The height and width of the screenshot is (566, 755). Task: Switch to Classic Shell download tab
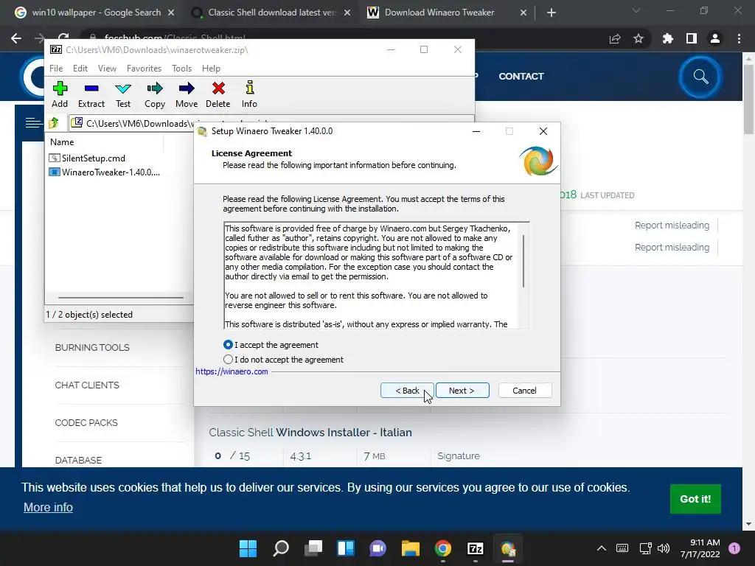[271, 13]
